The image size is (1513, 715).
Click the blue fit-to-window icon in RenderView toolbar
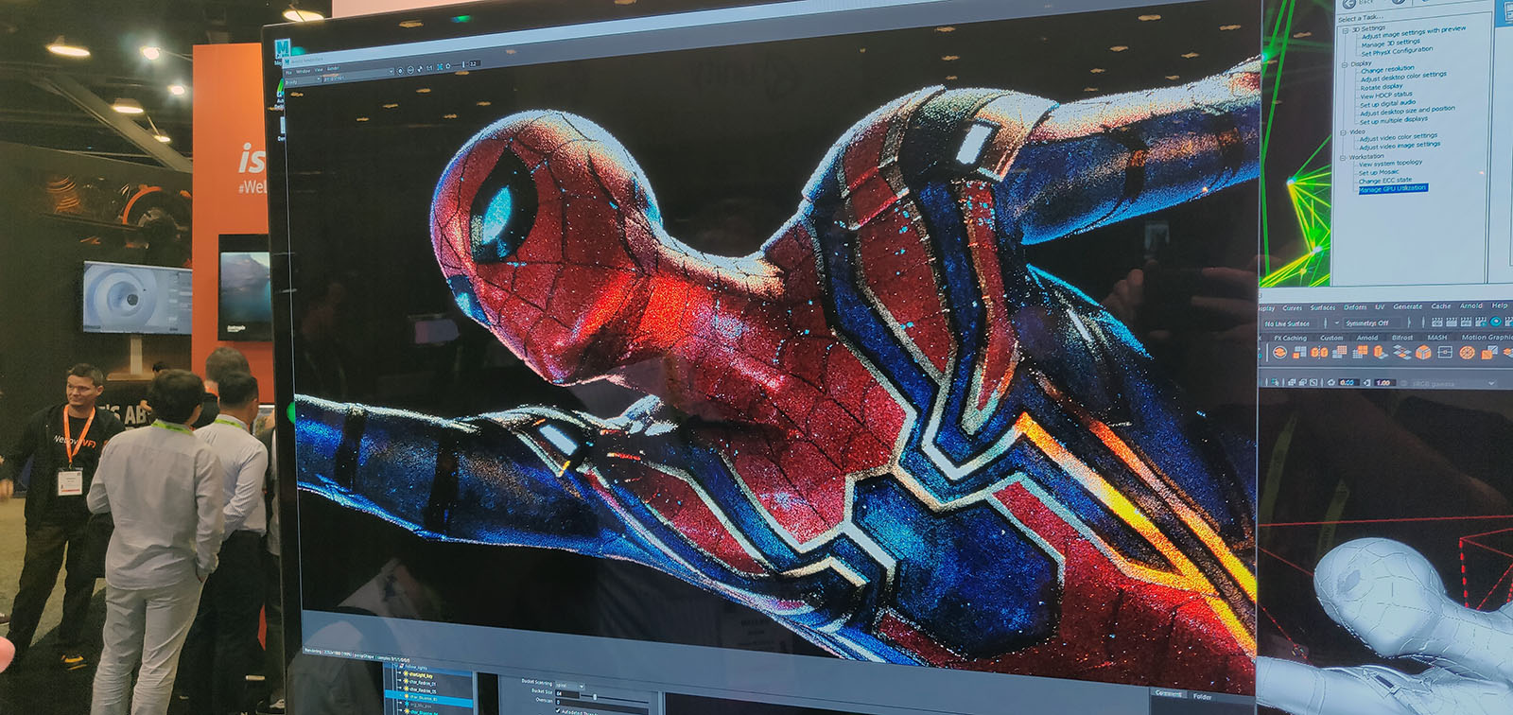pyautogui.click(x=440, y=67)
